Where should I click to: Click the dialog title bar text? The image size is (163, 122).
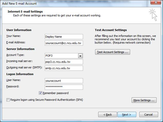19,4
